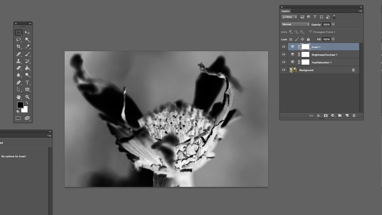
Task: Select the Lasso tool
Action: 19,39
